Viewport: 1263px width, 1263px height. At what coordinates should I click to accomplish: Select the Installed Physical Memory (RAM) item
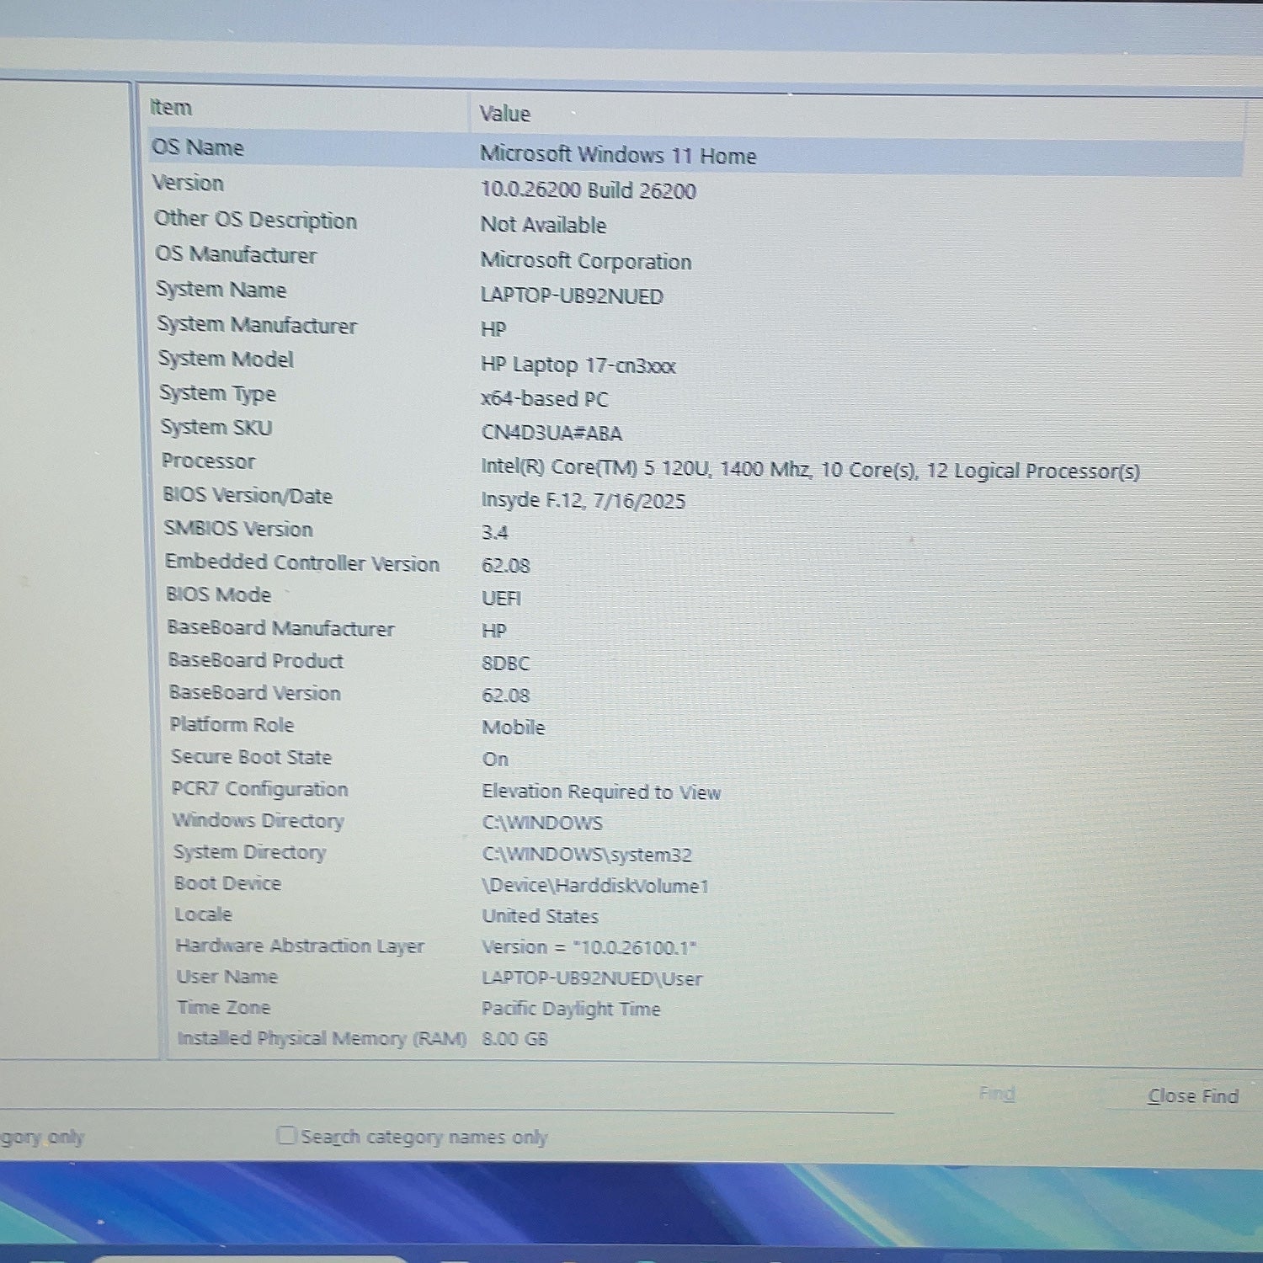(322, 1038)
